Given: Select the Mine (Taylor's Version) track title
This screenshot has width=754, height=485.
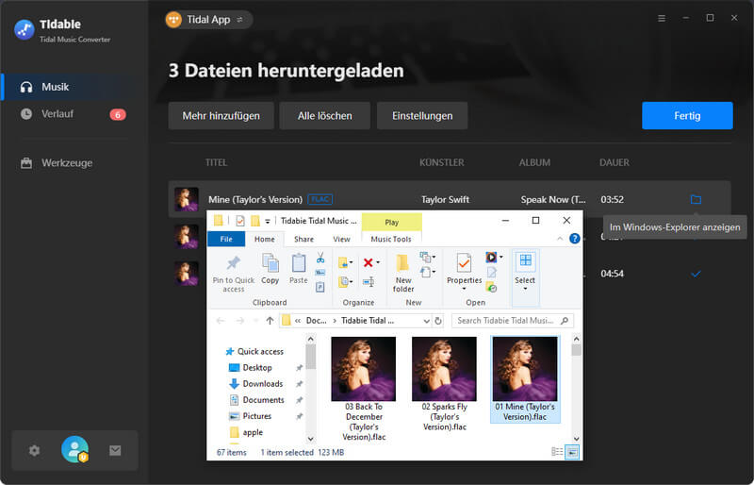Looking at the screenshot, I should tap(255, 199).
